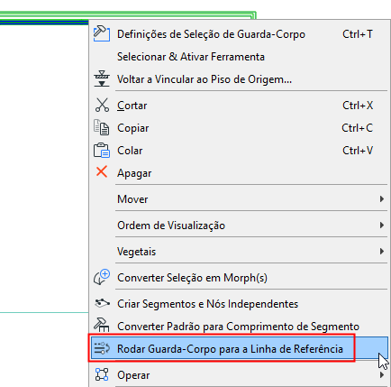Click the Ctrl+X shortcut label

pos(358,106)
